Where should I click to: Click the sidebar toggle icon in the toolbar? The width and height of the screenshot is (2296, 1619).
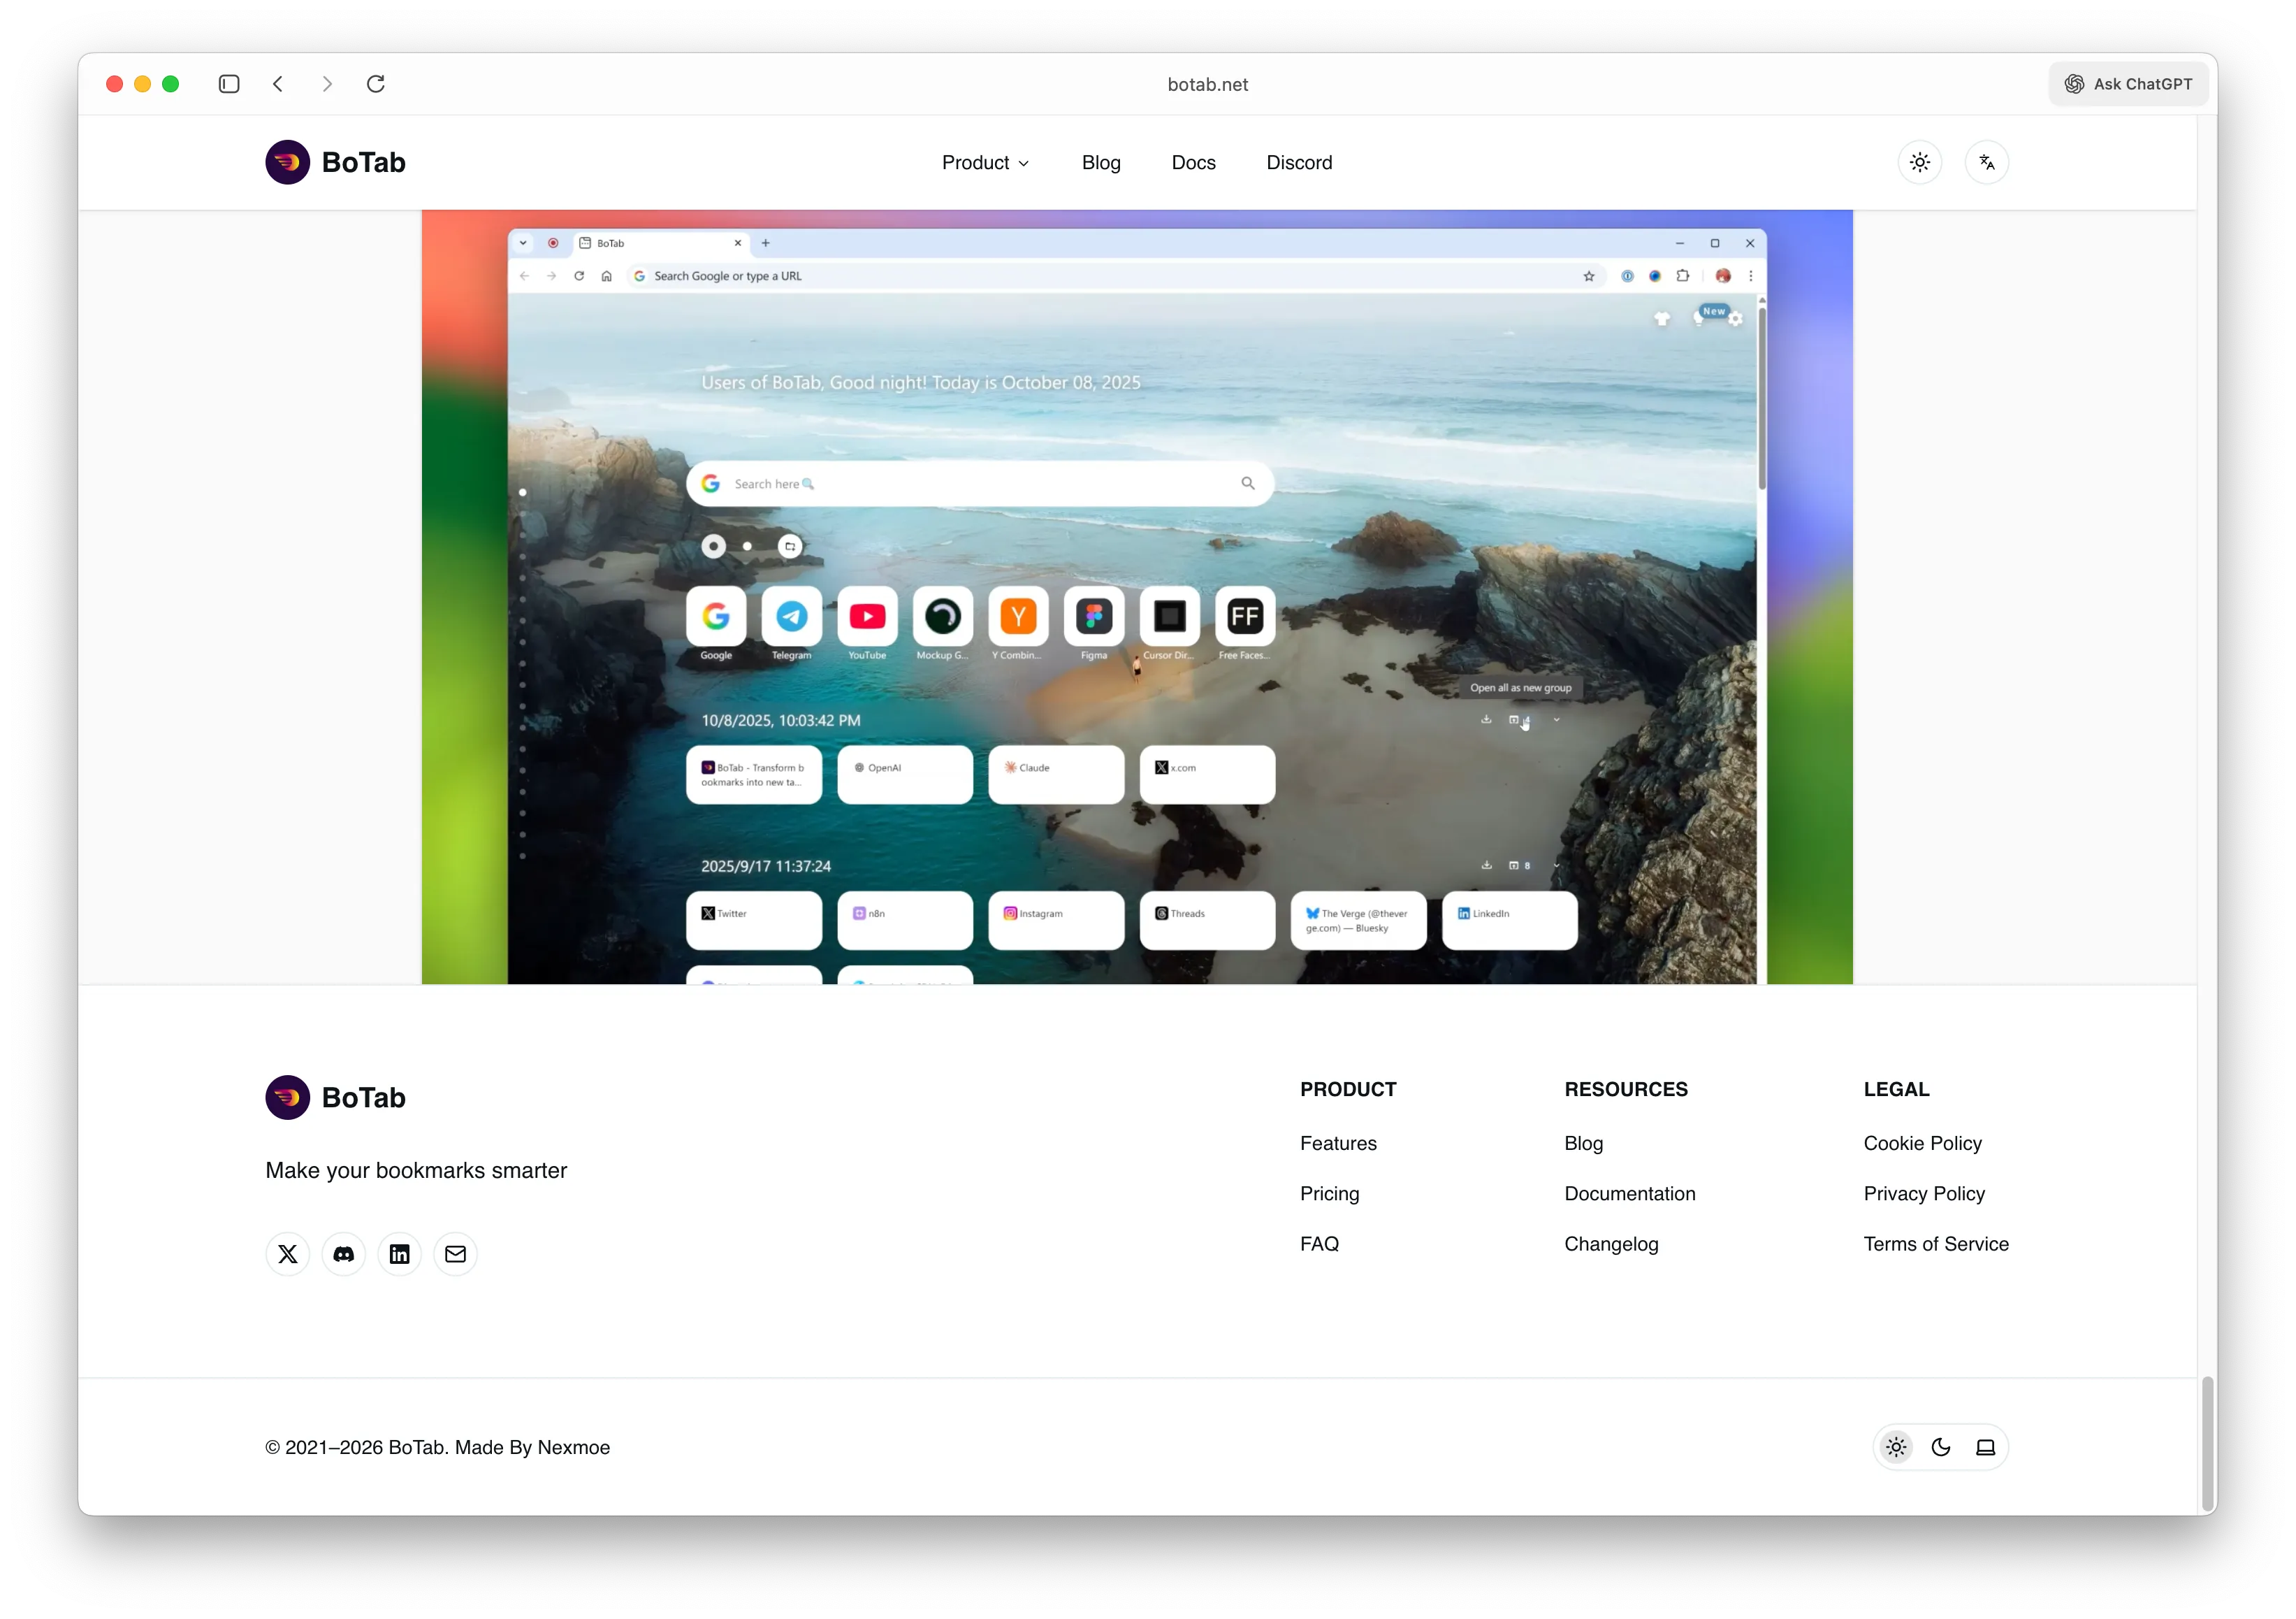(229, 84)
